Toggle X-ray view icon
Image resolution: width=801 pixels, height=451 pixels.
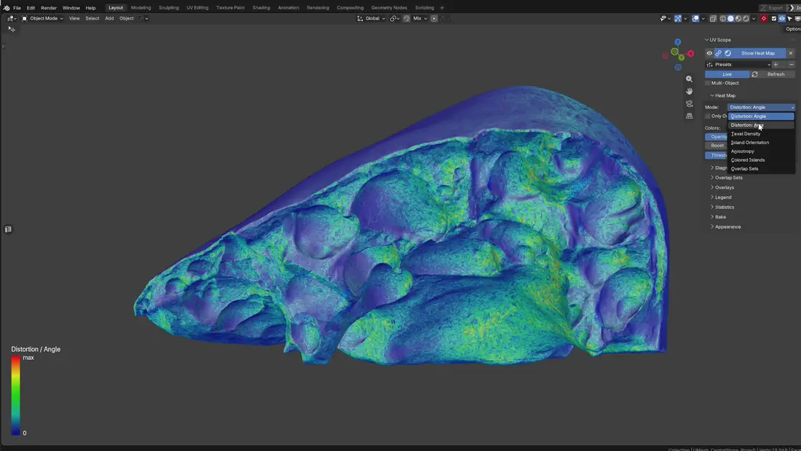[x=713, y=18]
